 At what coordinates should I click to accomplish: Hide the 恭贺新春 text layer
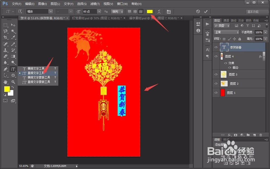point(216,47)
